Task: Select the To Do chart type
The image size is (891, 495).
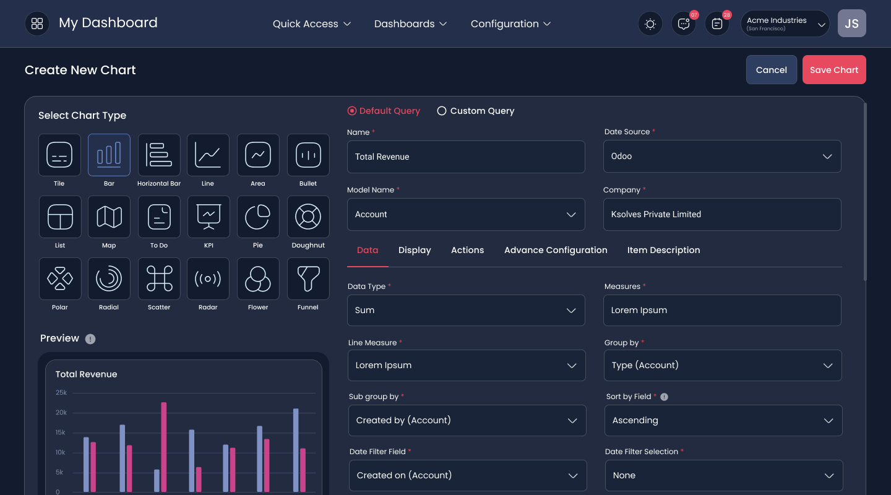Action: pyautogui.click(x=159, y=217)
